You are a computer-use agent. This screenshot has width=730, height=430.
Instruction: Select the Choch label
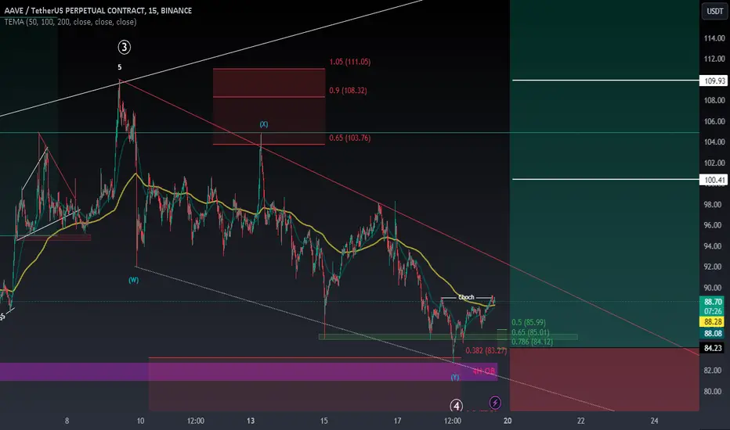pyautogui.click(x=466, y=297)
